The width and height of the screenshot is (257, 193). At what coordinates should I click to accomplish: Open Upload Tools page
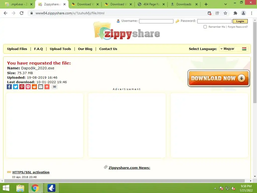tap(60, 49)
